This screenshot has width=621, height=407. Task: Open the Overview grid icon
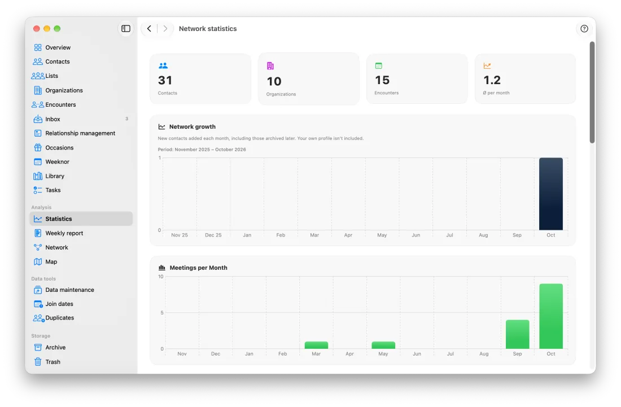point(38,47)
